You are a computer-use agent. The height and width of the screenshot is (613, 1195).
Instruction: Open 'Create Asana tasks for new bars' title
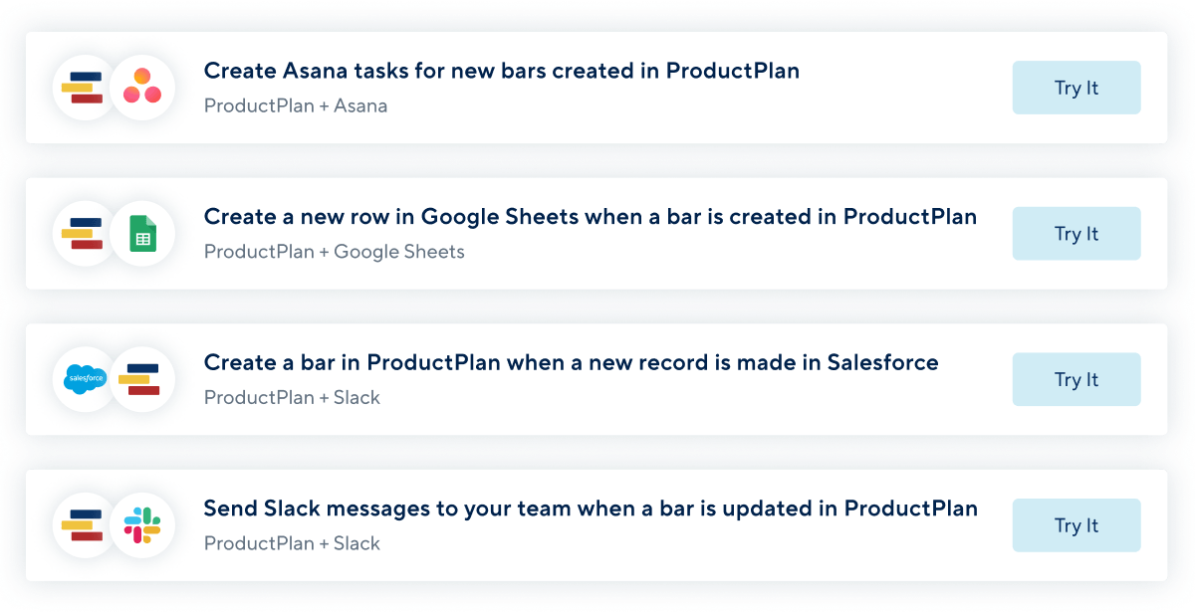tap(501, 71)
